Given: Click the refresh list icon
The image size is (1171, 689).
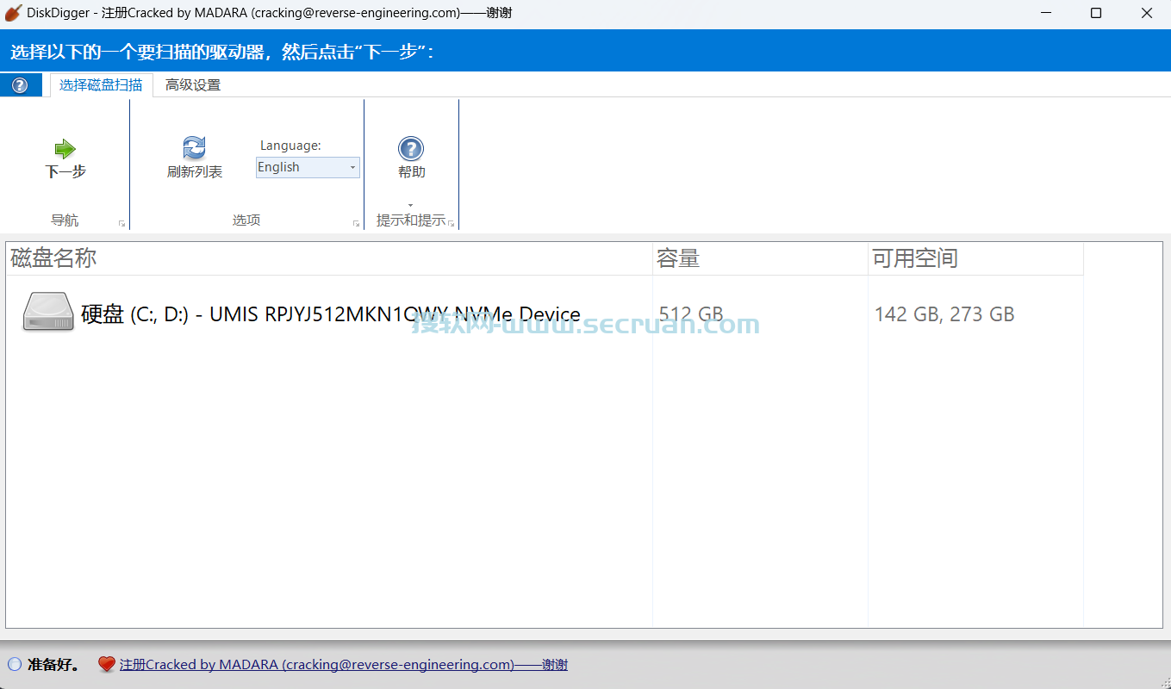Looking at the screenshot, I should tap(195, 147).
